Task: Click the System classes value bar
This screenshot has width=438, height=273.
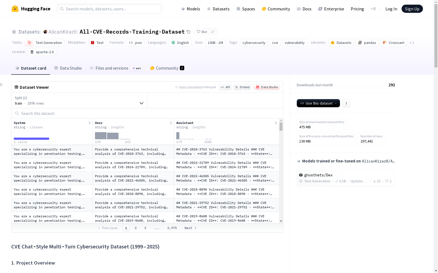Action: [x=31, y=139]
